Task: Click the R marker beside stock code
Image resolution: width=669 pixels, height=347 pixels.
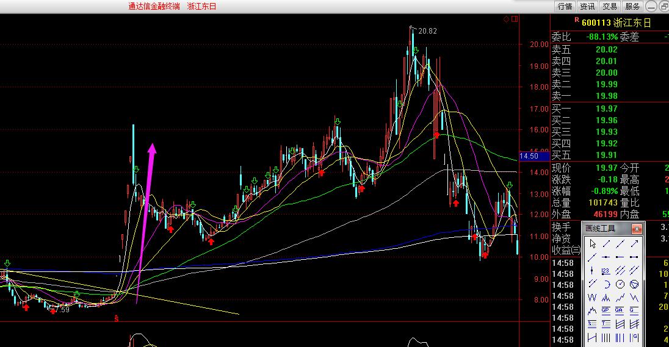Action: click(577, 20)
